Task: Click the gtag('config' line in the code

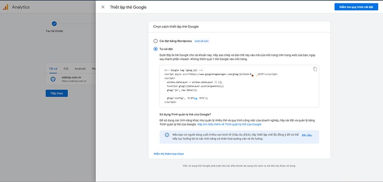Action: pyautogui.click(x=187, y=98)
